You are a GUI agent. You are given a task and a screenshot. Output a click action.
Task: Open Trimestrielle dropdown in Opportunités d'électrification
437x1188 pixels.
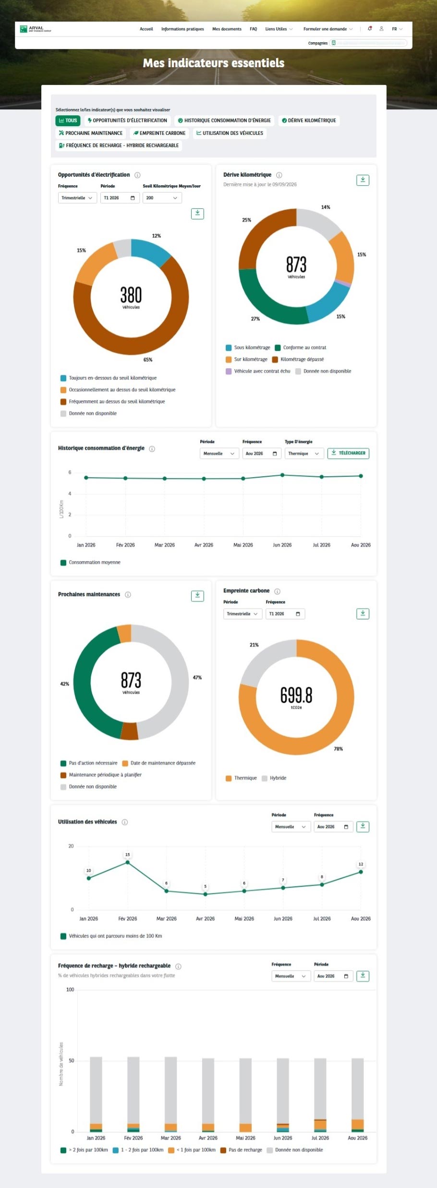77,198
